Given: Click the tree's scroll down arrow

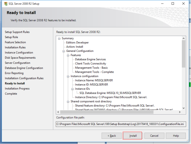Looking at the screenshot, I should pyautogui.click(x=184, y=108).
